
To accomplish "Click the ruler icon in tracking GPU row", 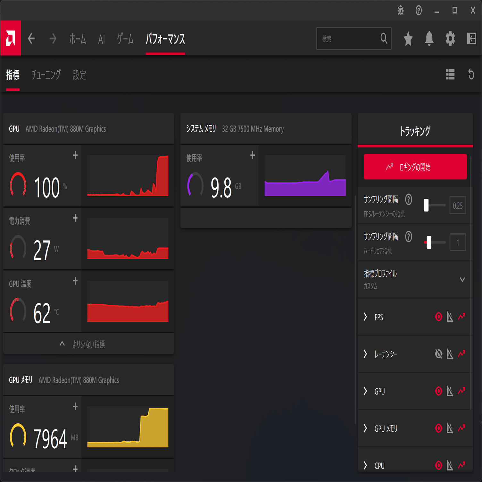I will pyautogui.click(x=450, y=391).
